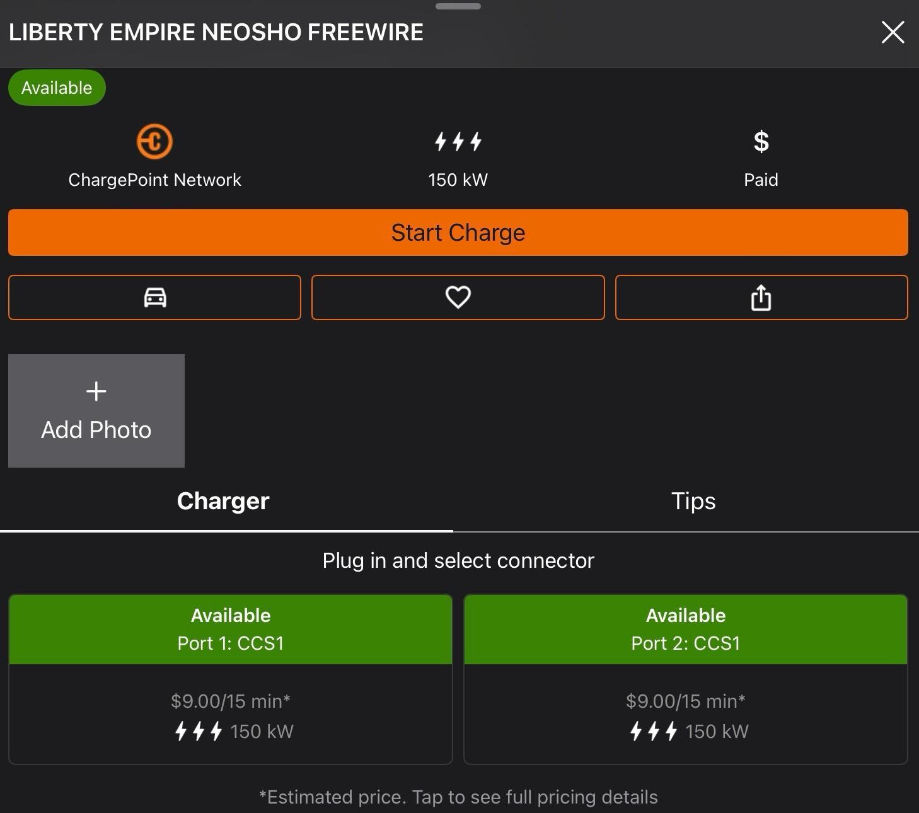Tap the dollar sign Paid icon
919x813 pixels.
tap(761, 141)
